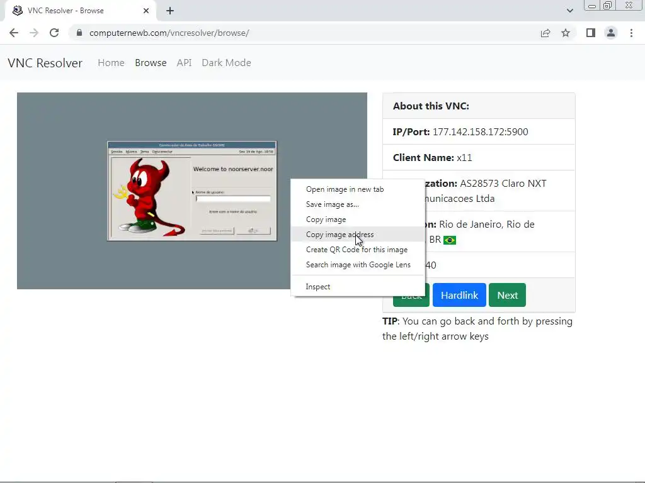Click the VNC Resolver tab favicon
This screenshot has width=645, height=483.
click(x=17, y=11)
